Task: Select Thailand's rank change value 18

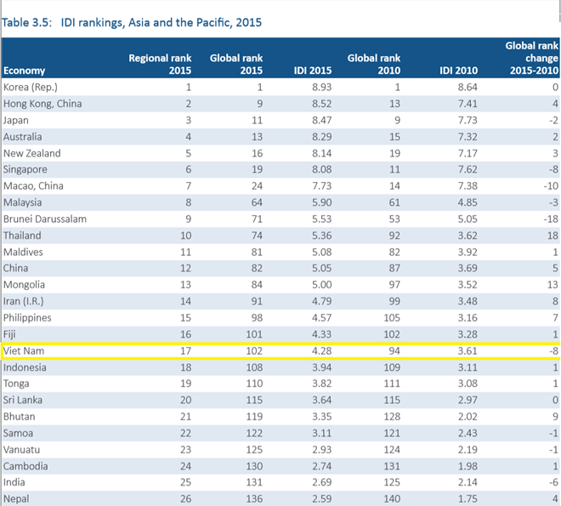Action: click(x=552, y=236)
